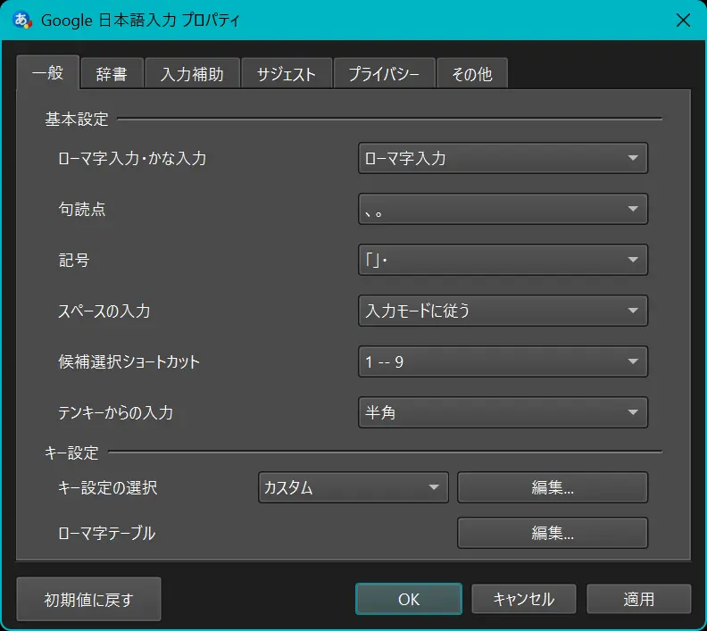
Task: Click the 候補選択ショートカット label
Action: tap(129, 362)
